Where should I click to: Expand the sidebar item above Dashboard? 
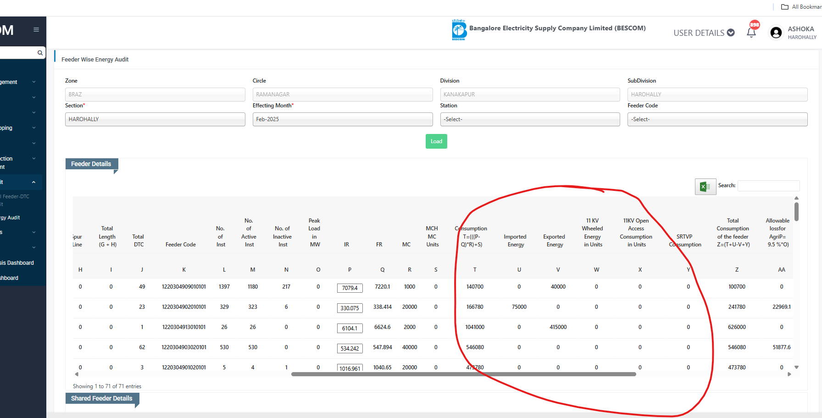(34, 248)
